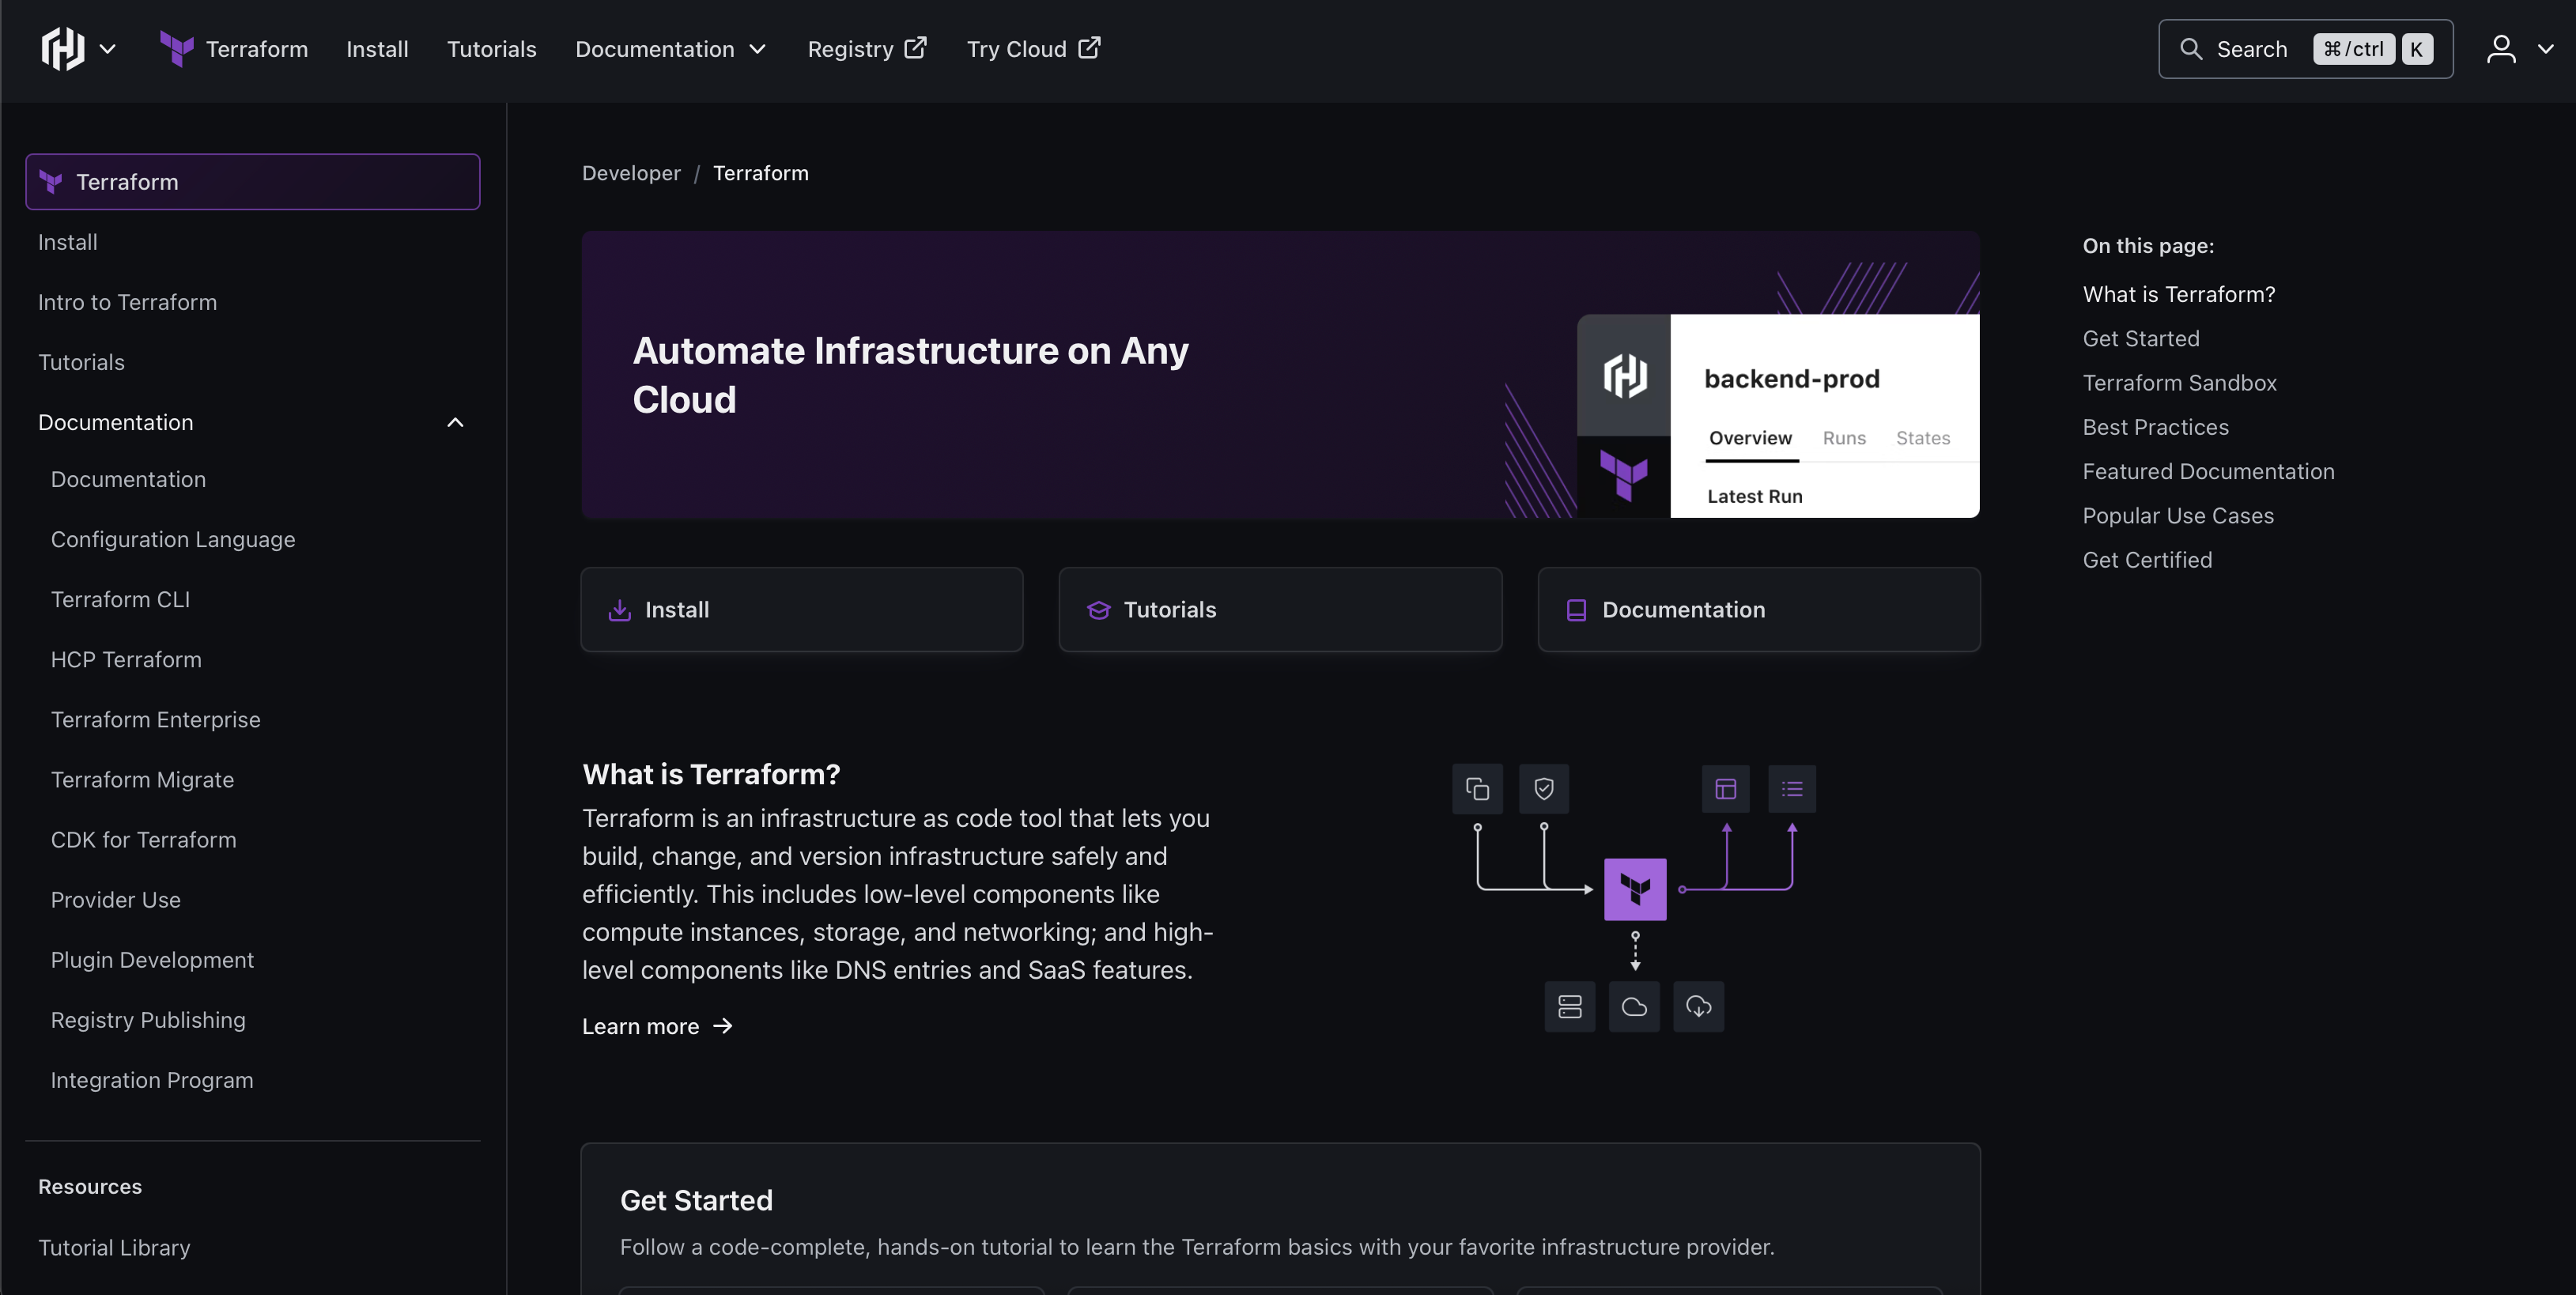Open Integration Program in sidebar

click(152, 1079)
